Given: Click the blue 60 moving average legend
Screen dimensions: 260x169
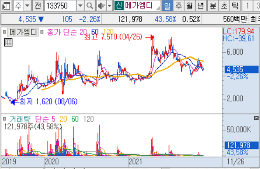Looking at the screenshot, I should coord(95,32).
